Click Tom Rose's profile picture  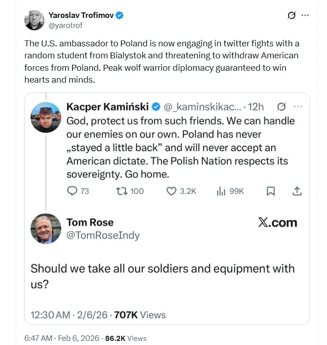[x=45, y=228]
